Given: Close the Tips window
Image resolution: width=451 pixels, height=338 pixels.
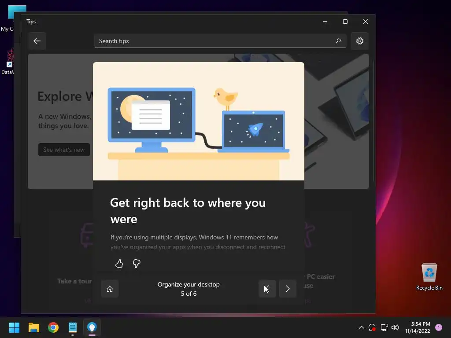Looking at the screenshot, I should point(365,22).
